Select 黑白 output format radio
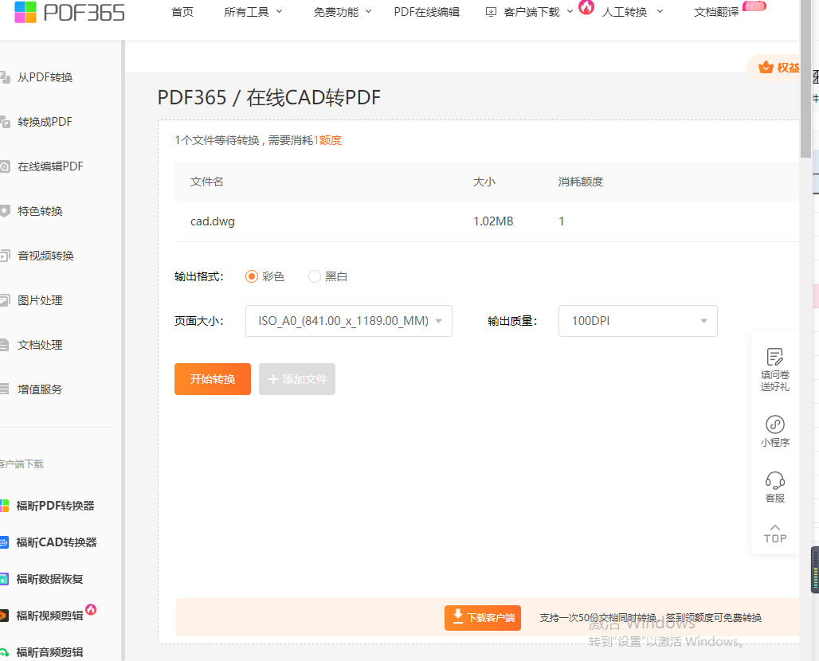The image size is (819, 661). pyautogui.click(x=315, y=276)
